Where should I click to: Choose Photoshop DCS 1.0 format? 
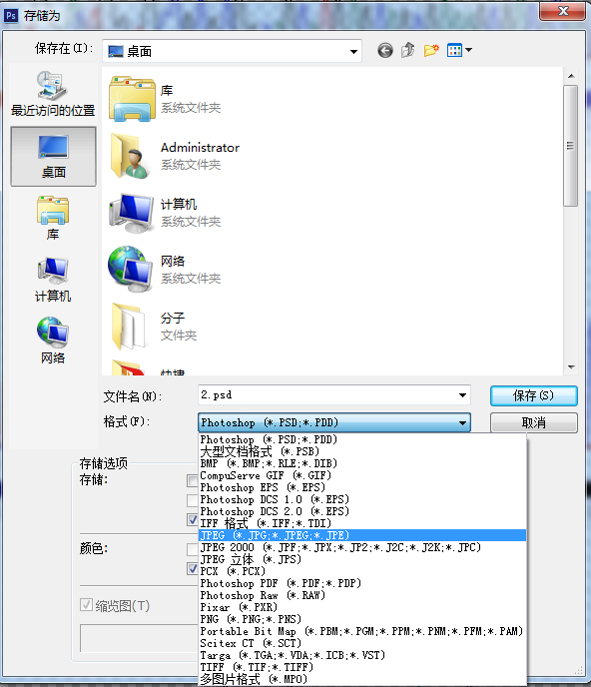[x=362, y=499]
